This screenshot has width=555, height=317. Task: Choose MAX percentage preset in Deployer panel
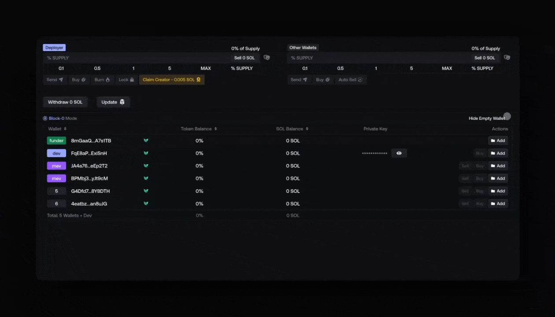point(206,68)
